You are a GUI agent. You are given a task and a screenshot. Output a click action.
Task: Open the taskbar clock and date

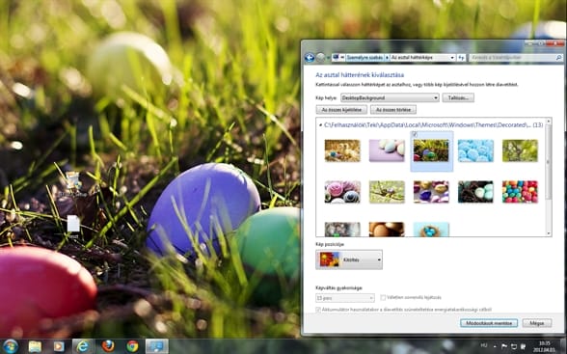pyautogui.click(x=545, y=346)
